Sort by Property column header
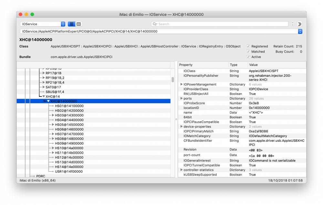The height and width of the screenshot is (205, 323). [x=203, y=65]
